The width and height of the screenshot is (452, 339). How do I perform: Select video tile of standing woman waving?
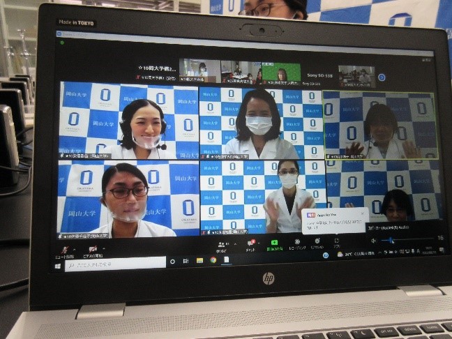coord(263,197)
